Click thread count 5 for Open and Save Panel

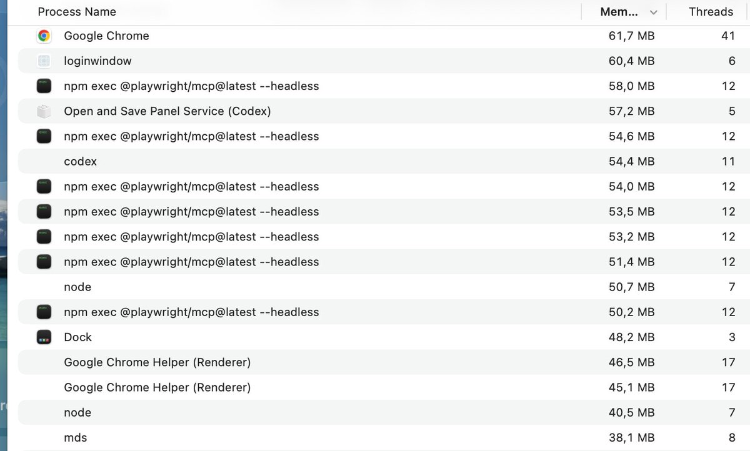732,111
